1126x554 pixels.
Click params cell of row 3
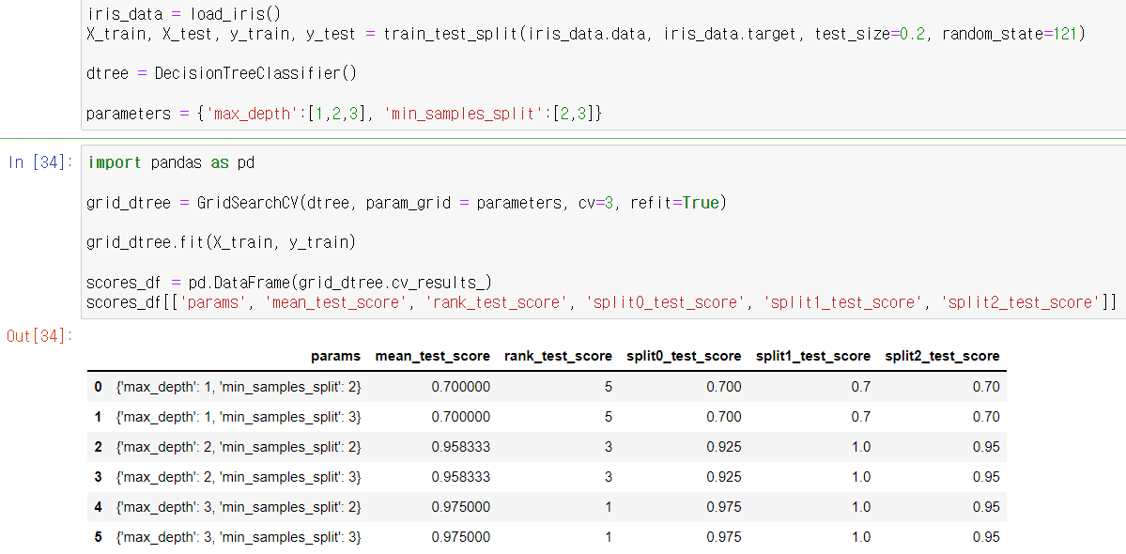pyautogui.click(x=238, y=476)
